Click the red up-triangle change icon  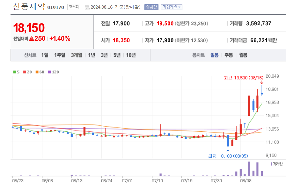click(32, 38)
